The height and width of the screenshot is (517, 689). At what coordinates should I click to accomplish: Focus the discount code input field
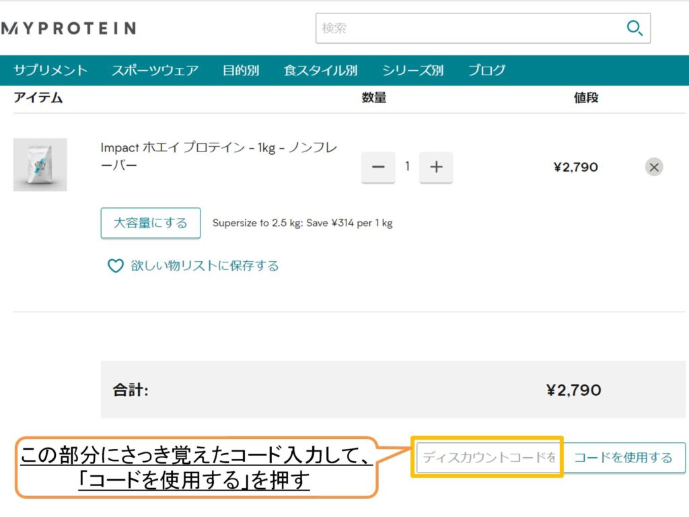pos(487,457)
